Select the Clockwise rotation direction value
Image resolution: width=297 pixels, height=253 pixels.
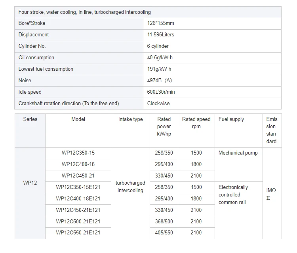[158, 104]
